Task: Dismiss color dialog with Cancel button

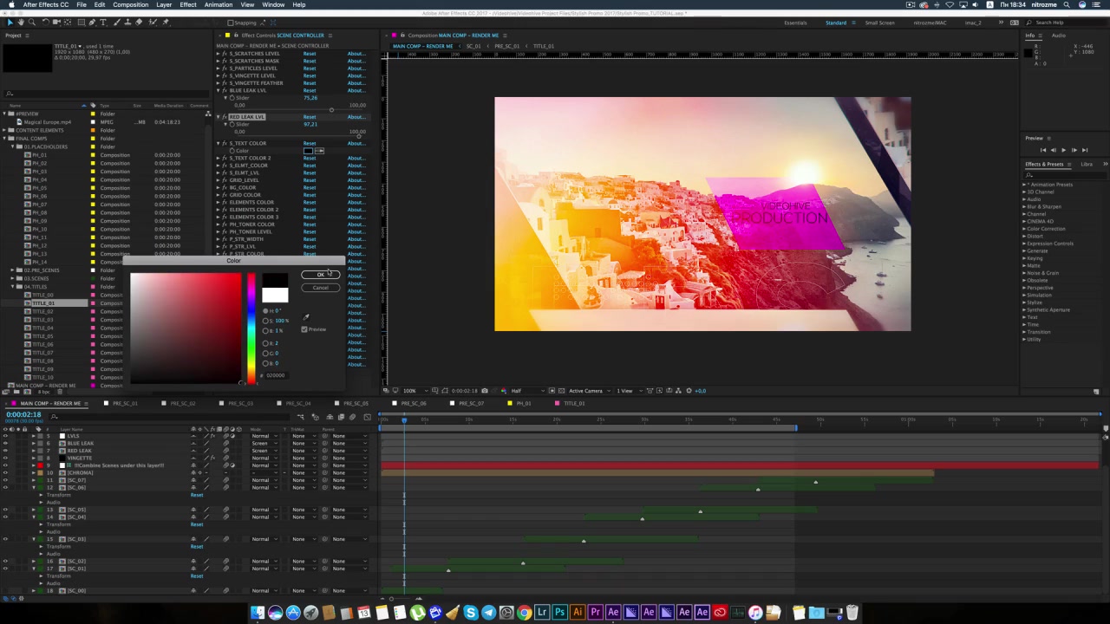Action: (320, 288)
